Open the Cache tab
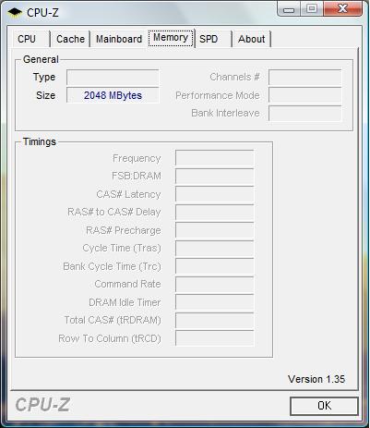The image size is (370, 428). [x=70, y=39]
